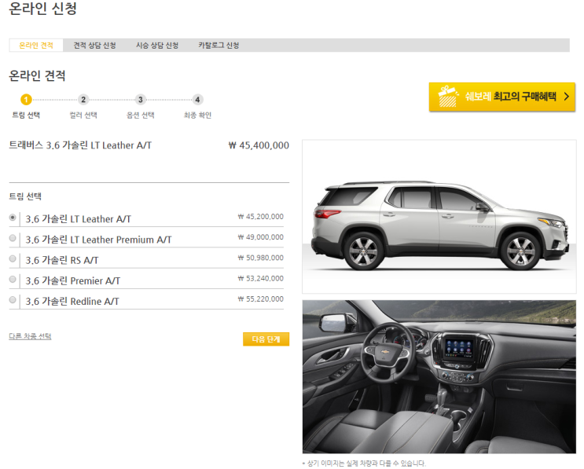Click the 컬러 선택 step label
Viewport: 584px width, 469px height.
83,115
